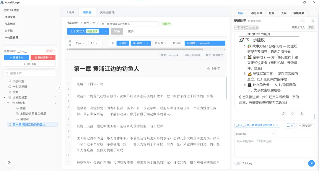Click the card icon beside 青帮
Screen dimensions: 319x171
(17, 108)
